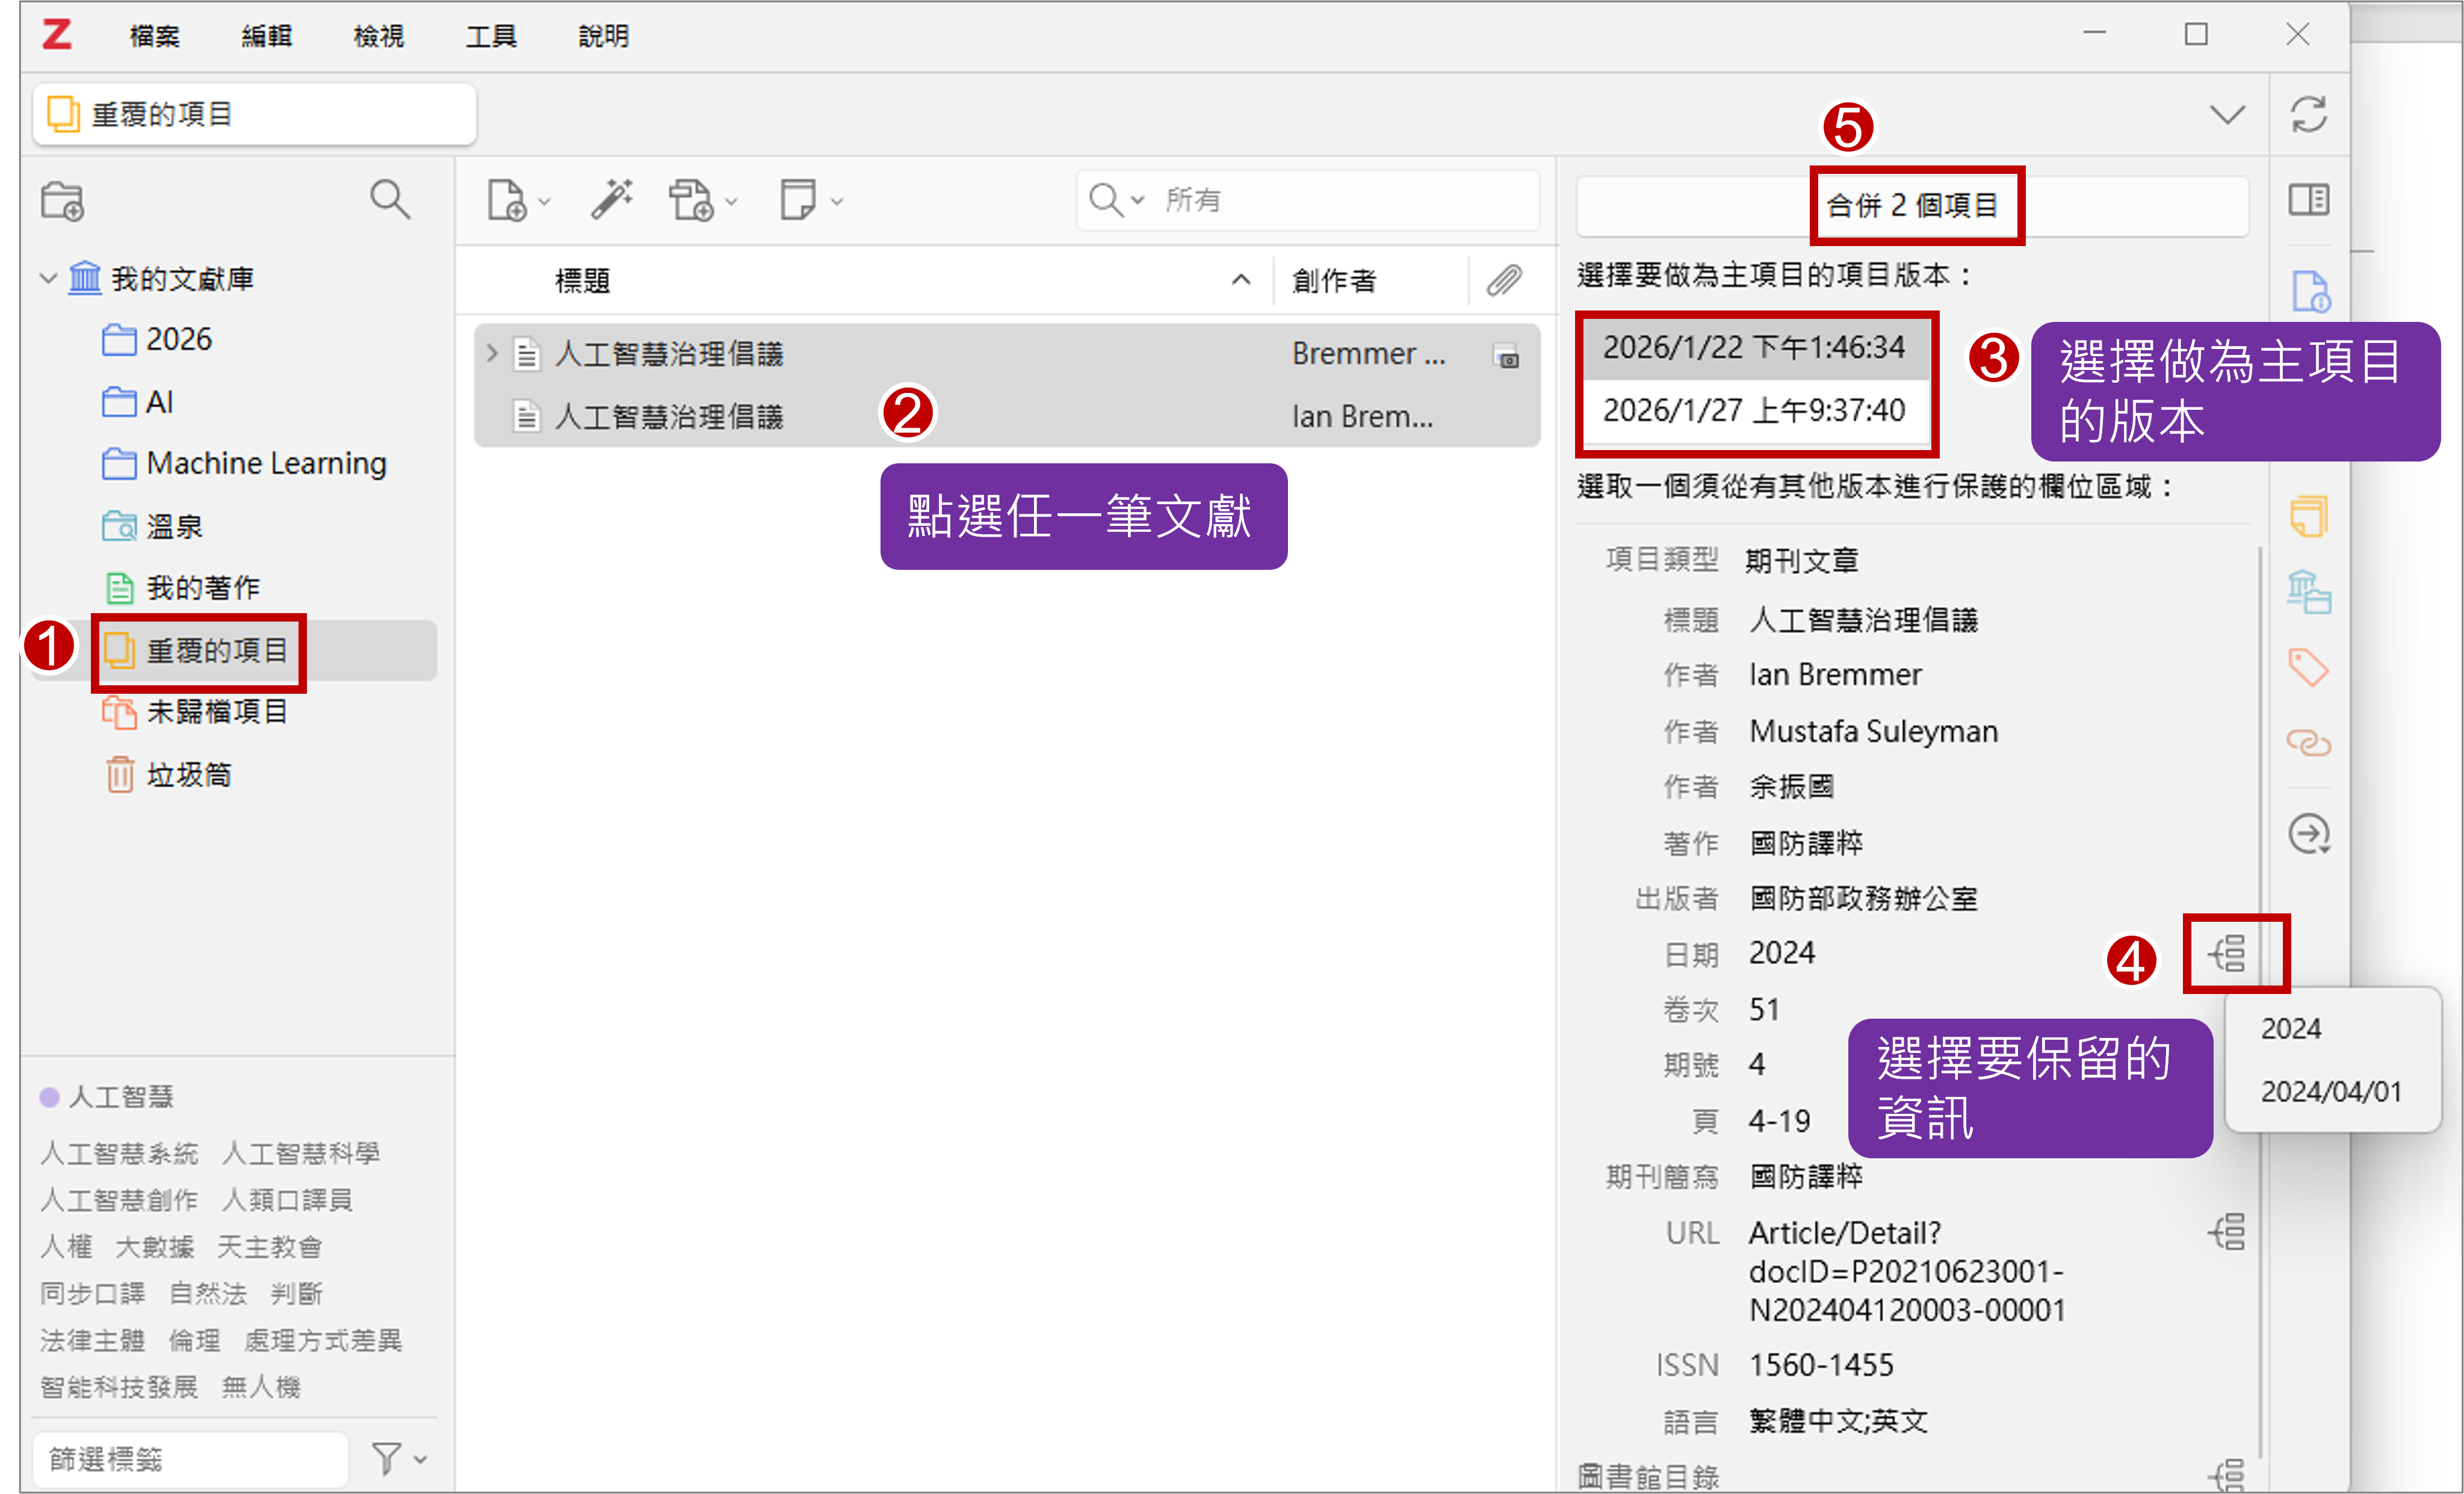The width and height of the screenshot is (2464, 1494).
Task: Select the 2026/1/22 master item version
Action: (x=1754, y=347)
